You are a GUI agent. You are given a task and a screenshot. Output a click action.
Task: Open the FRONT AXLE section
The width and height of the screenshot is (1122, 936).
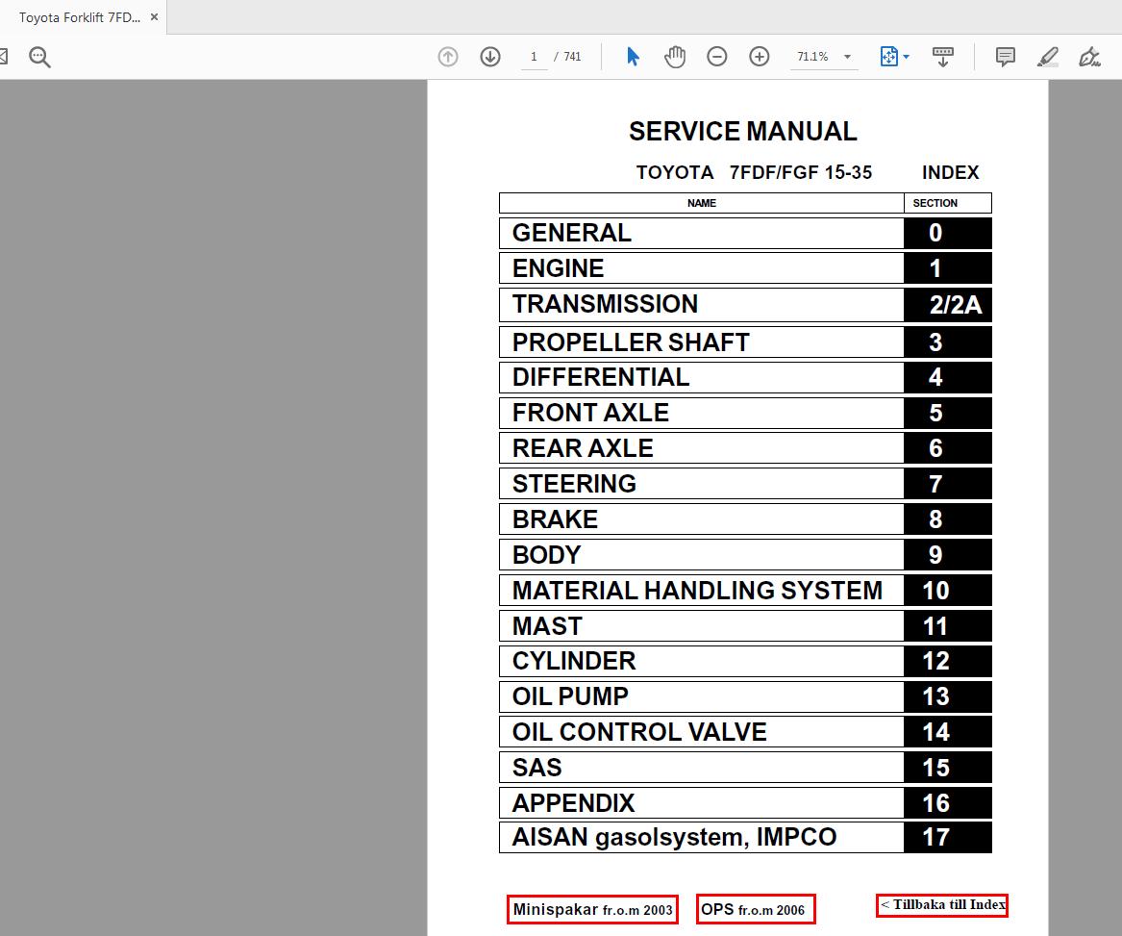(701, 414)
